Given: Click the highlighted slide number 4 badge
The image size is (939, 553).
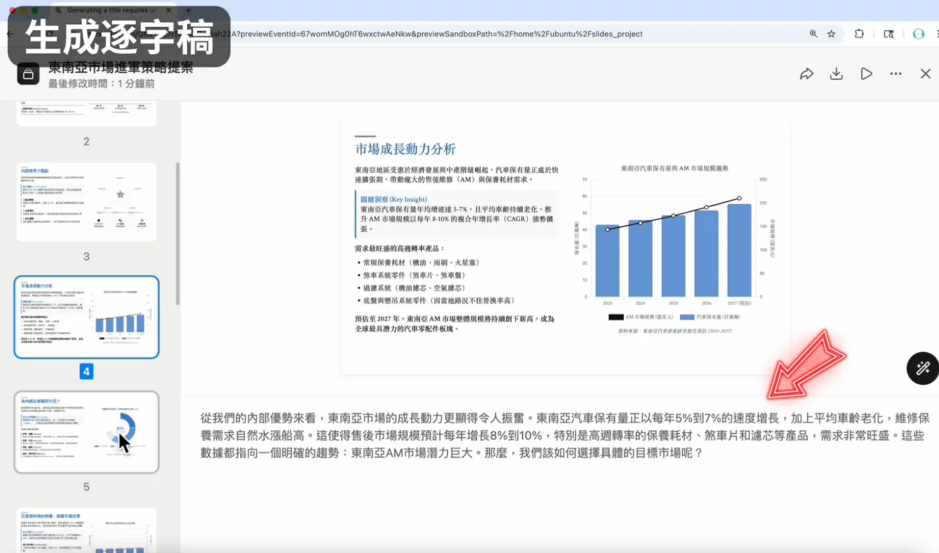Looking at the screenshot, I should (x=87, y=370).
